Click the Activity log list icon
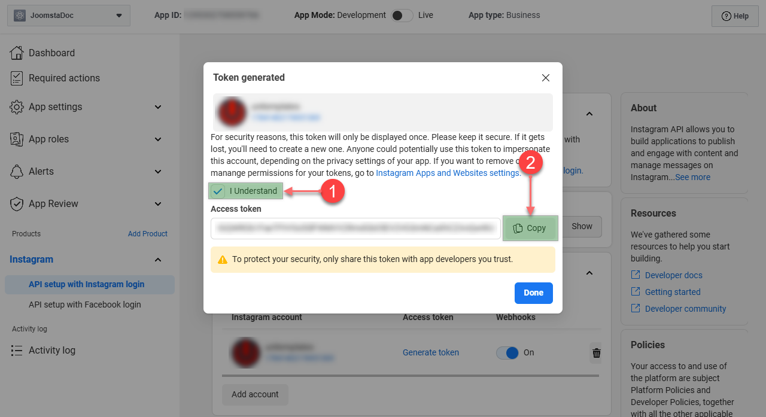The width and height of the screenshot is (766, 417). tap(17, 351)
